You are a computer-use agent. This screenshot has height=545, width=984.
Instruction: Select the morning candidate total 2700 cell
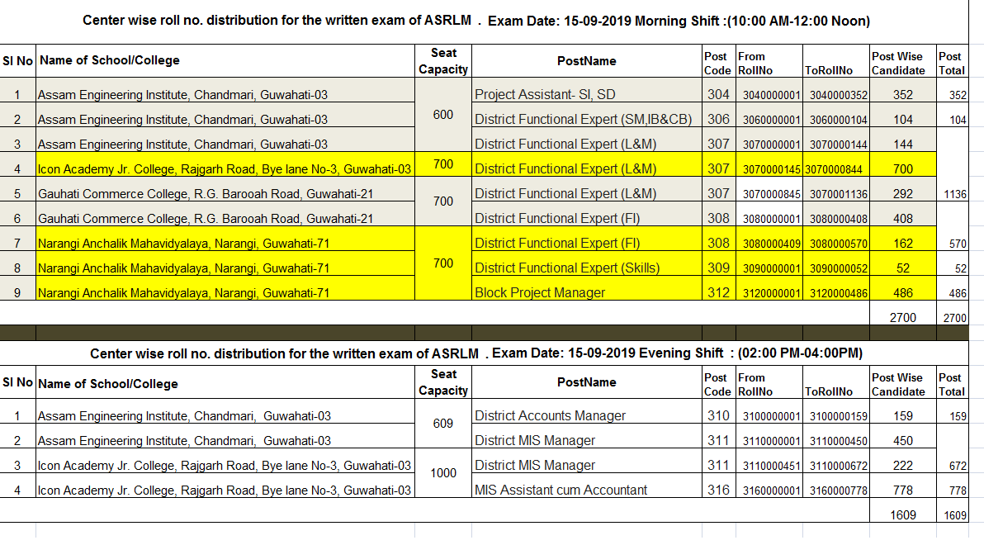coord(903,313)
